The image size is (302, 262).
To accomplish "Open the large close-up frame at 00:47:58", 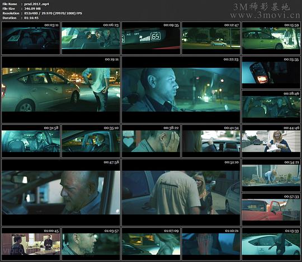I will (61, 193).
